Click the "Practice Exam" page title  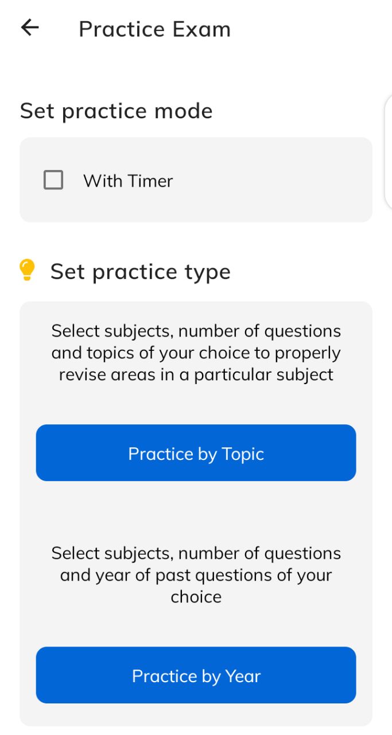click(x=155, y=29)
